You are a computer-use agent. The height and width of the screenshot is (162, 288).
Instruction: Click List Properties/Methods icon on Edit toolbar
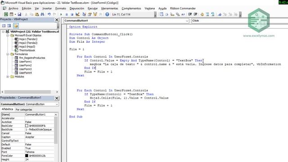pos(161,14)
